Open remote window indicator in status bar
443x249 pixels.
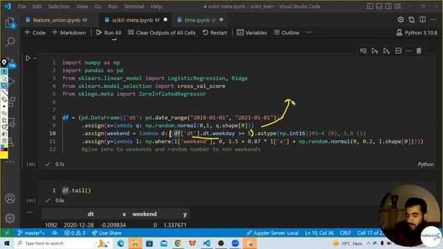tap(7, 233)
